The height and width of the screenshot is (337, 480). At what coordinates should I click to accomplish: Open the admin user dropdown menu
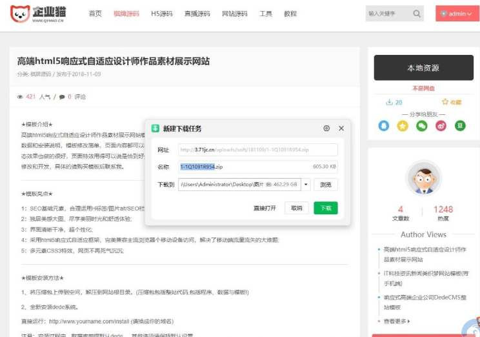point(457,14)
